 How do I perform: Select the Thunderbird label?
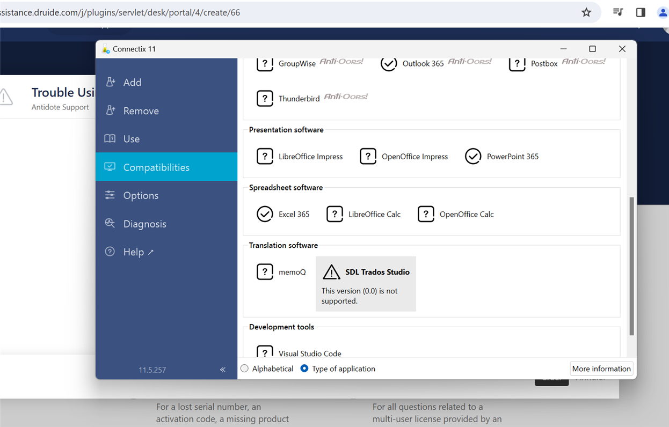299,99
